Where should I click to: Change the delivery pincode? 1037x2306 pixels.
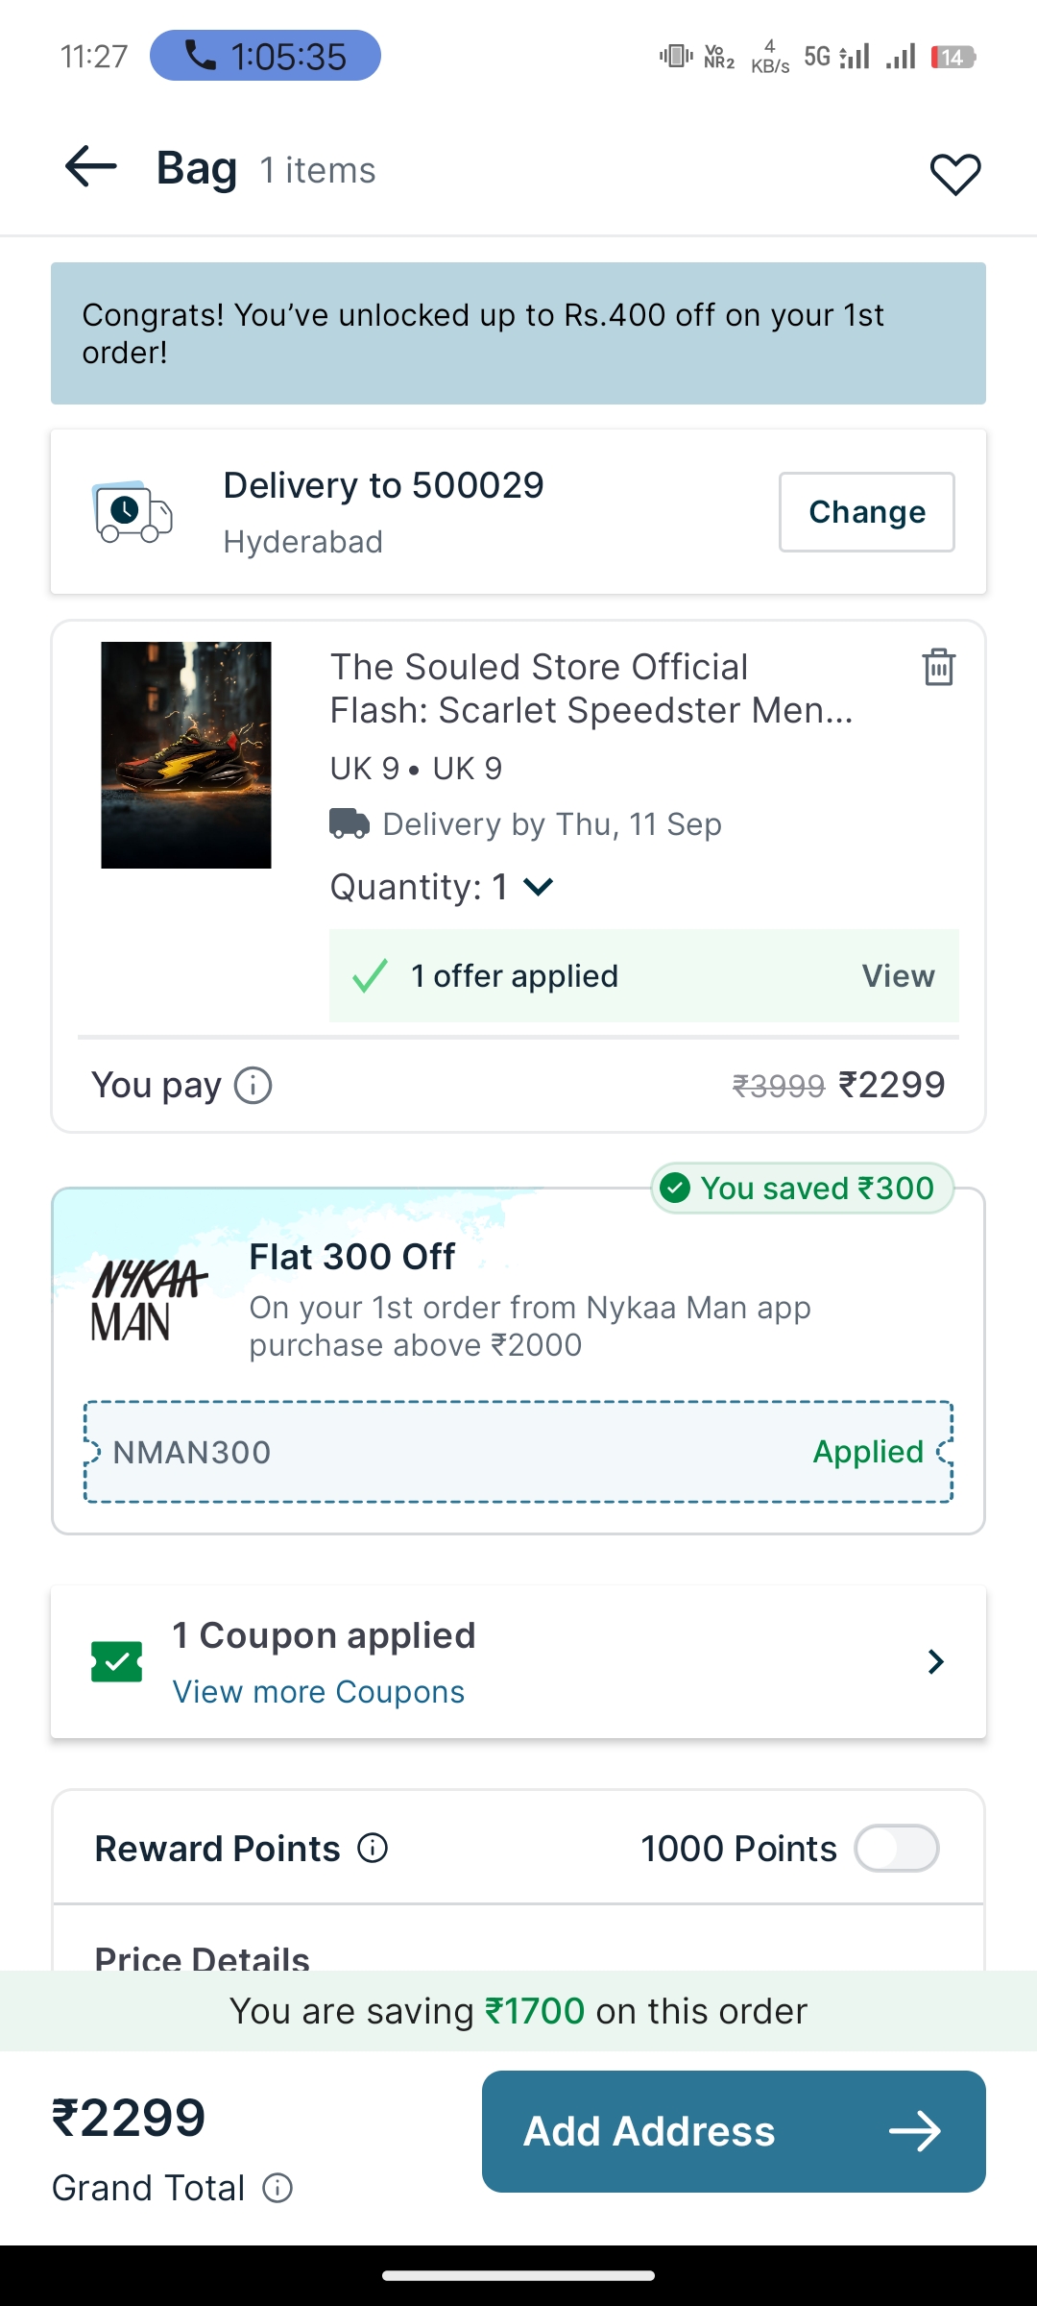866,512
